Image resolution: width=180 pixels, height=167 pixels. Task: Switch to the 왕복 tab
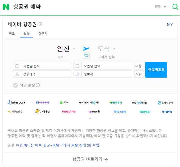pos(27,34)
